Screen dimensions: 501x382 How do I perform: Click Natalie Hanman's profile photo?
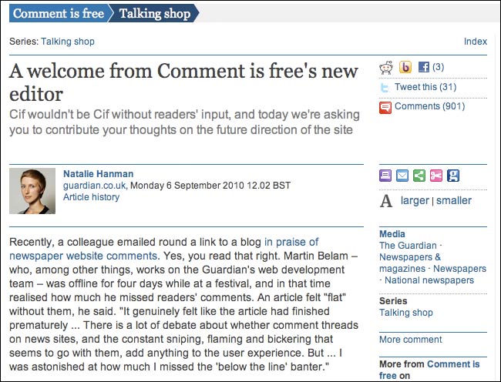coord(32,191)
